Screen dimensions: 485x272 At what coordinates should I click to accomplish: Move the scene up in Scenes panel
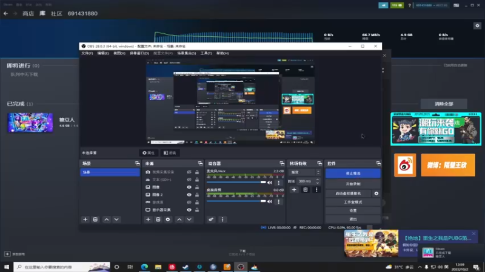(x=107, y=219)
